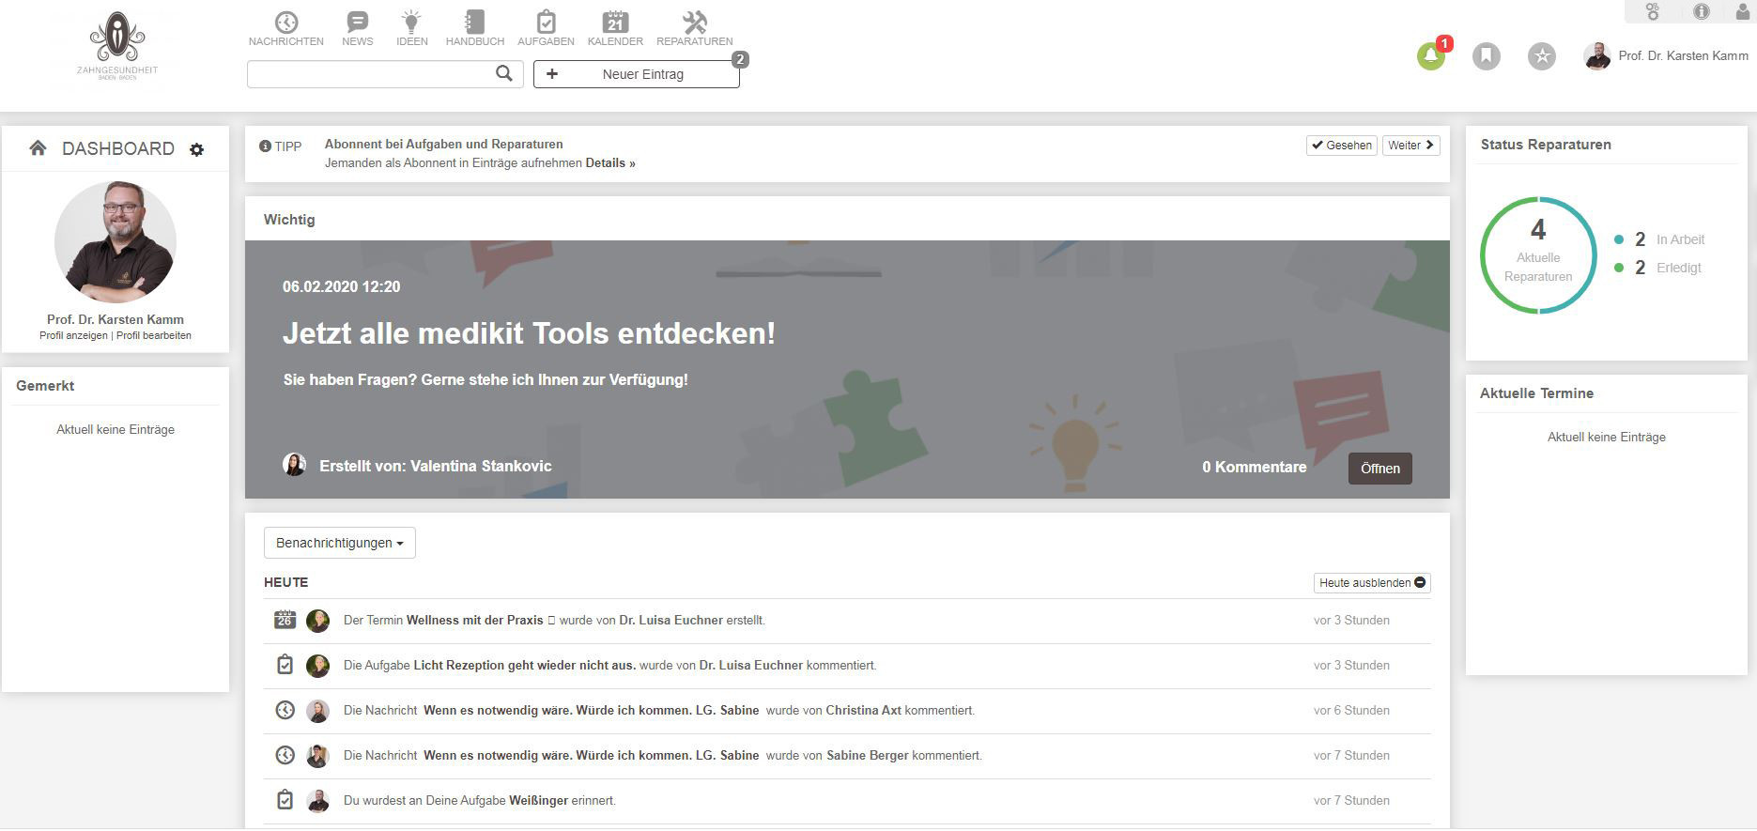Click 'vor 3 Stunden' in Wellness row
Screen dimensions: 1757x831
click(x=1351, y=621)
